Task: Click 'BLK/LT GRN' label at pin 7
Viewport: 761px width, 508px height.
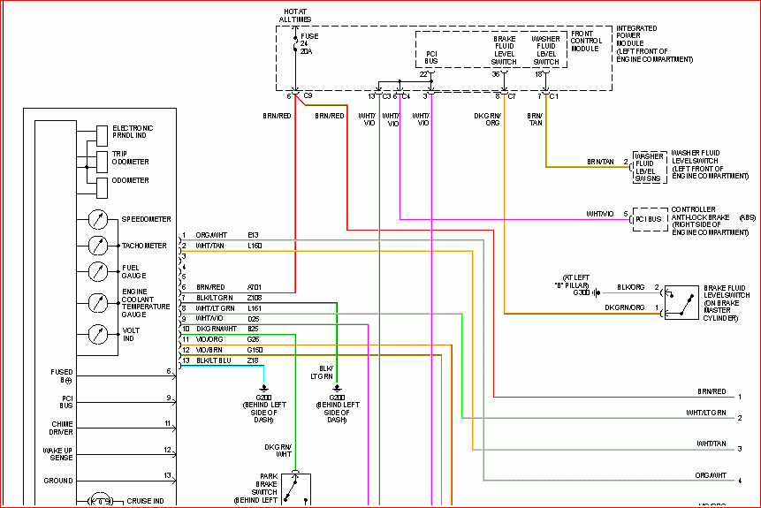Action: [x=215, y=298]
